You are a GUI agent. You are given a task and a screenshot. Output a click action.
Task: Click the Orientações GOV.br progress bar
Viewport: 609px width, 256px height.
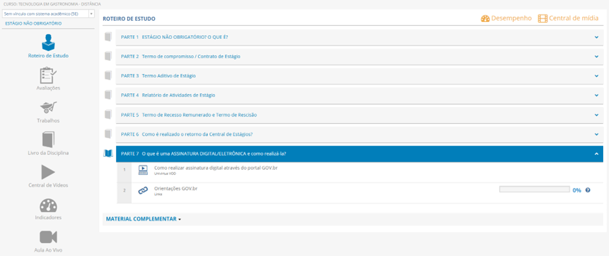click(534, 190)
